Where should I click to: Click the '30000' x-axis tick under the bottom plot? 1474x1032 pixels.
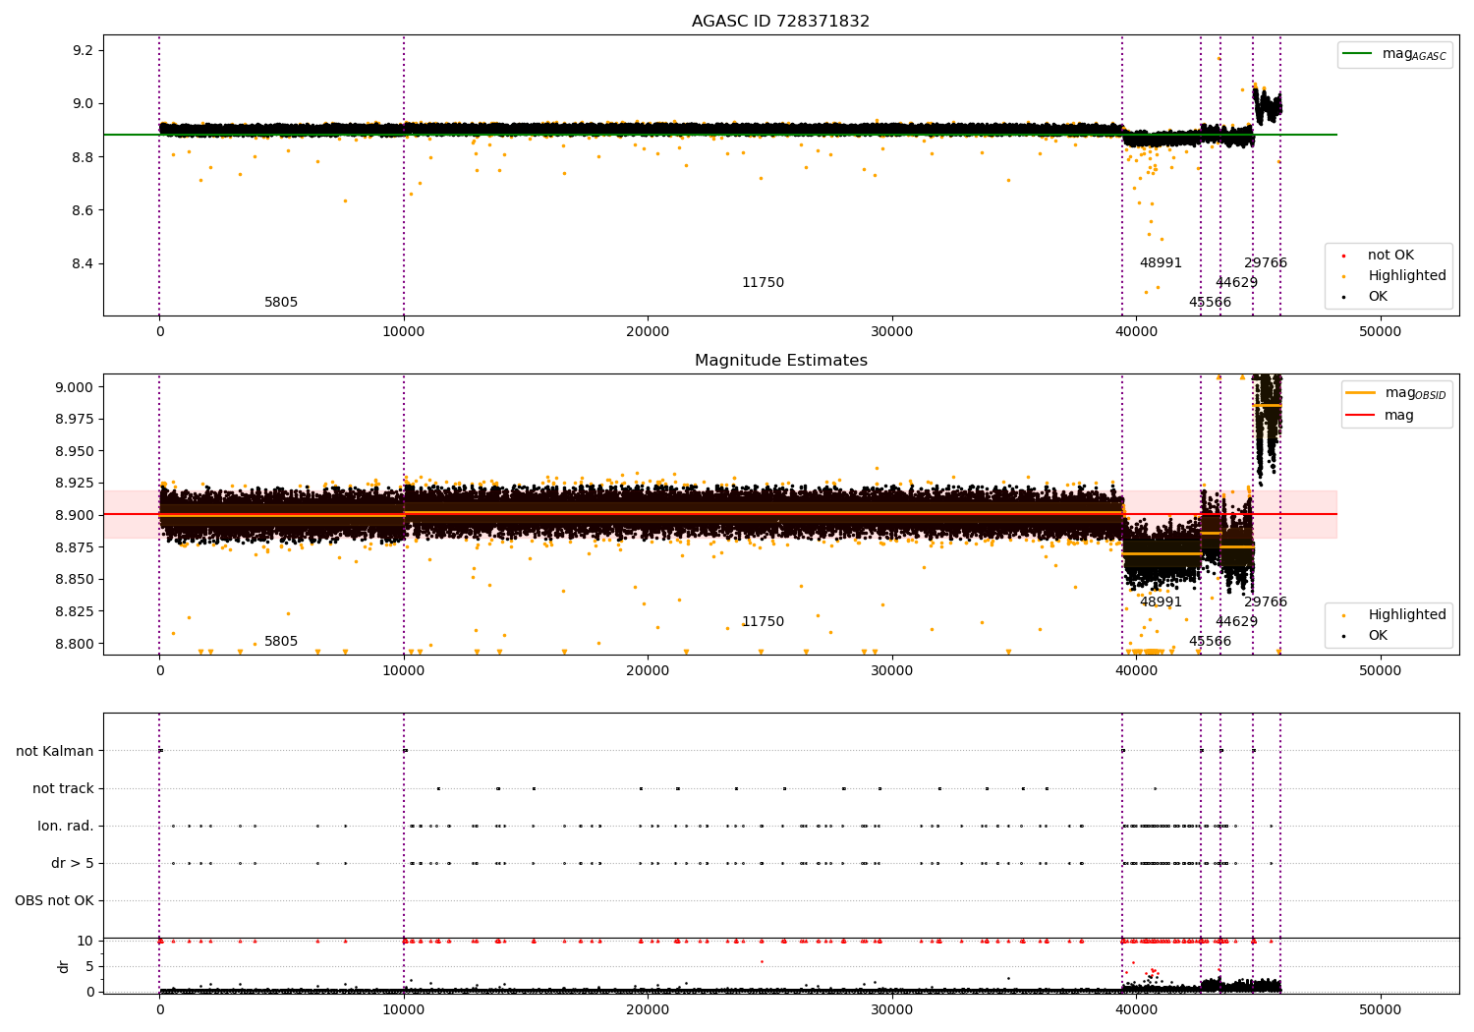891,1010
